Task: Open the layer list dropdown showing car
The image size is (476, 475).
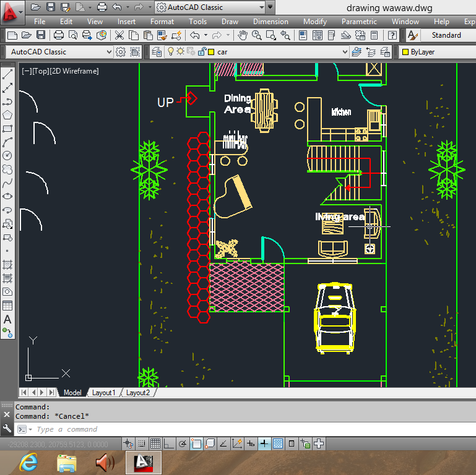Action: pyautogui.click(x=345, y=52)
